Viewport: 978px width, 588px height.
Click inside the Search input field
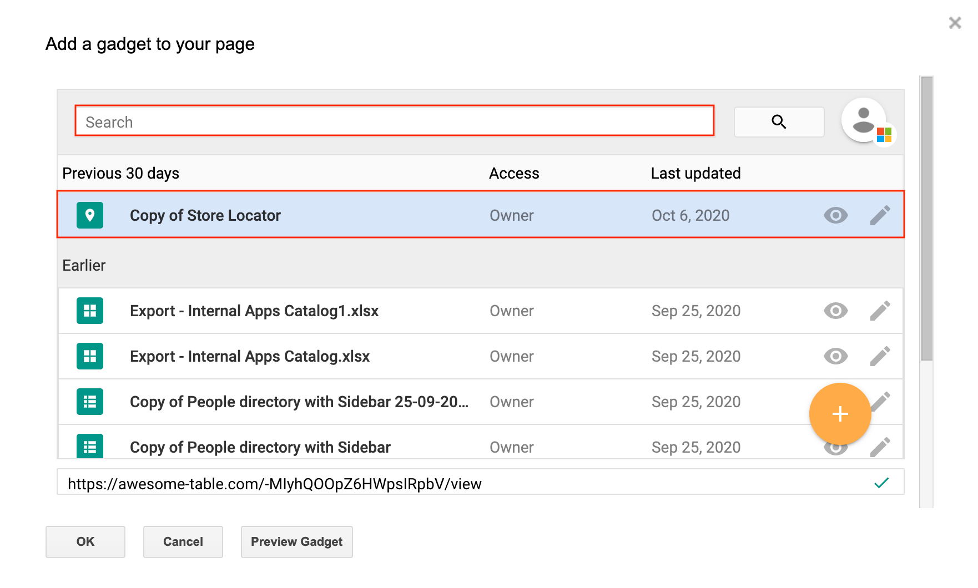coord(394,121)
